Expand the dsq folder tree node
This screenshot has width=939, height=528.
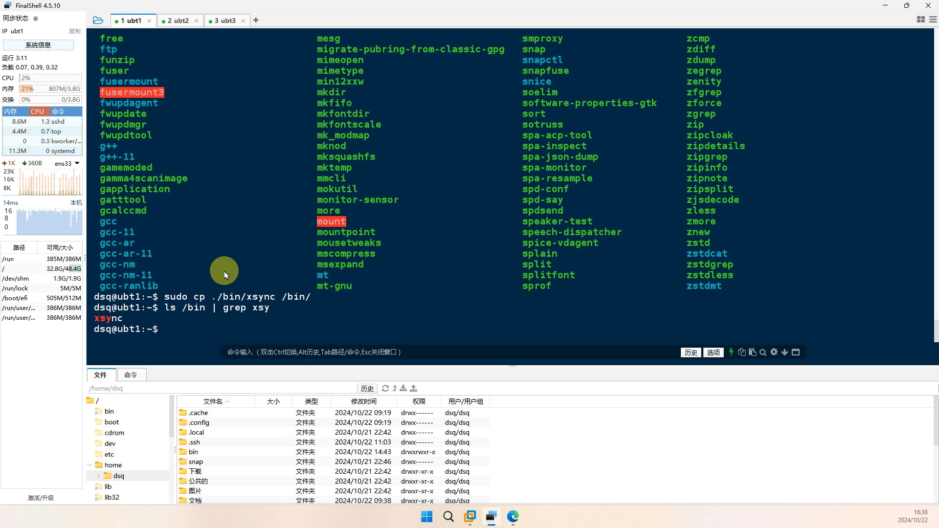[98, 476]
